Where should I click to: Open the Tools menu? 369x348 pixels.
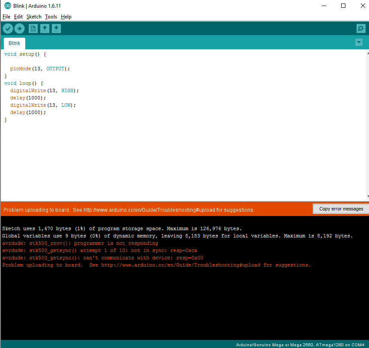[x=51, y=17]
